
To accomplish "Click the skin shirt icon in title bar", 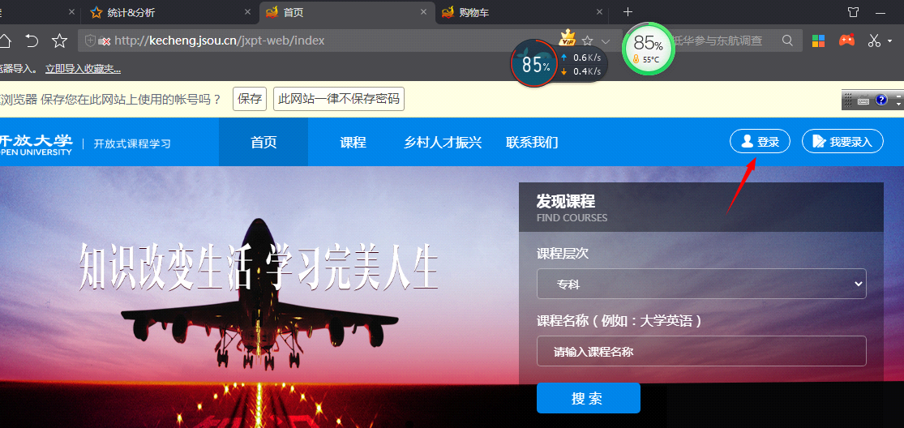I will (x=853, y=12).
